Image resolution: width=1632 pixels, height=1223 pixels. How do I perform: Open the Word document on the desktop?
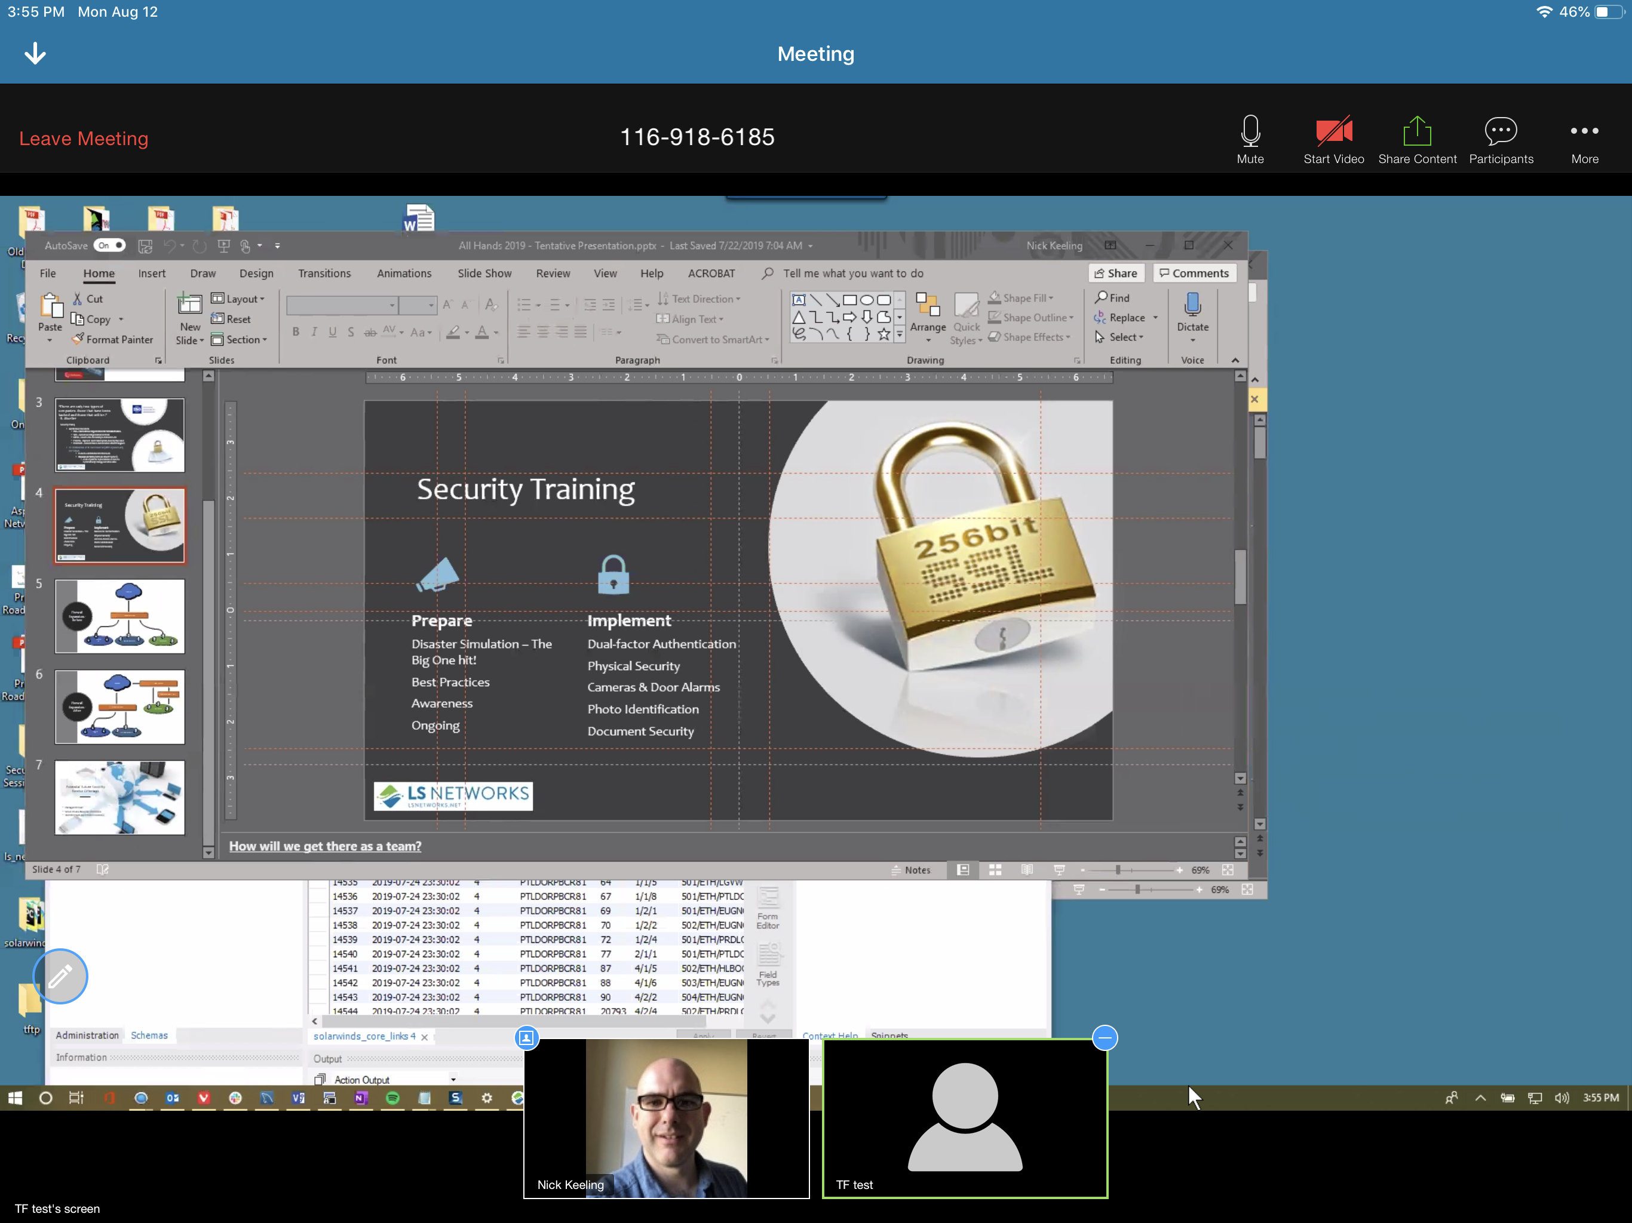click(418, 219)
